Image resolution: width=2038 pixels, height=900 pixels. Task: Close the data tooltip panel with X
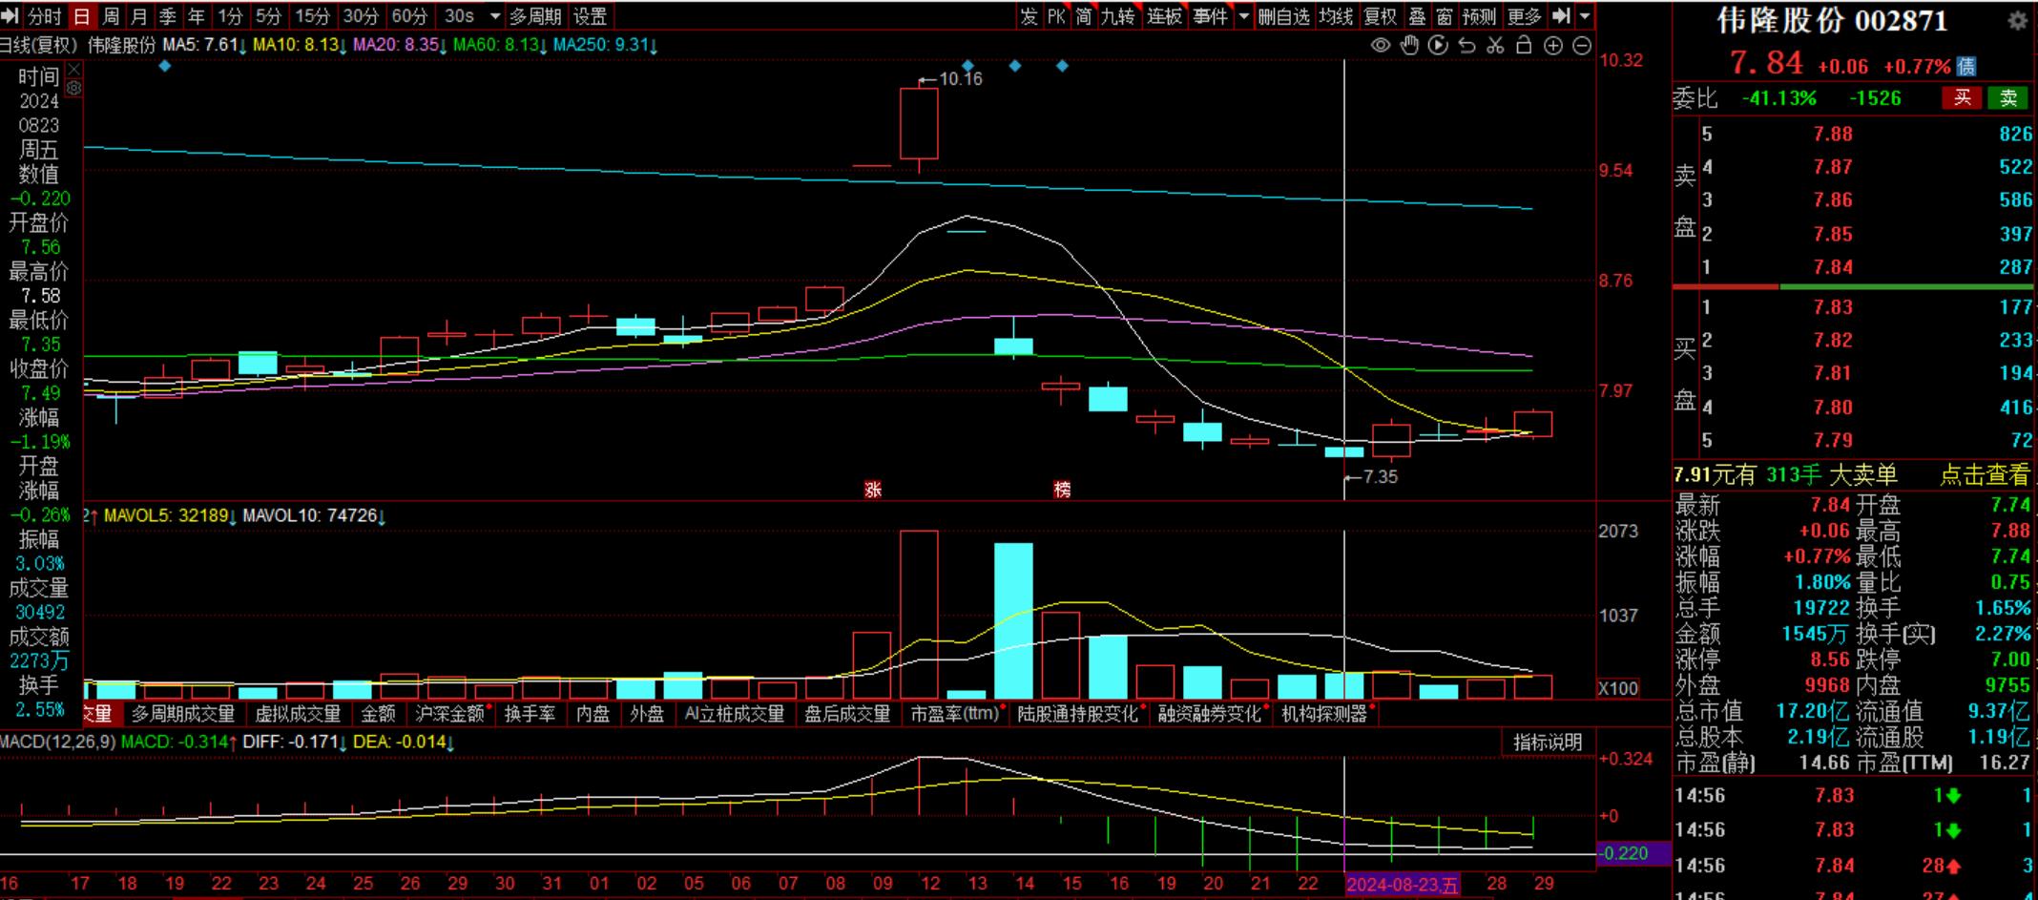[x=73, y=71]
